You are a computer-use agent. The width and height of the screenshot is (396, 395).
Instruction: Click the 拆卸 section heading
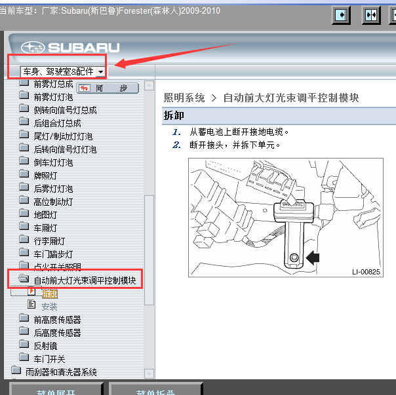174,115
